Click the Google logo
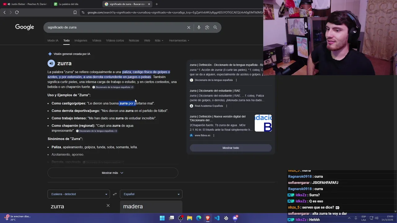The image size is (397, 223). point(25,27)
